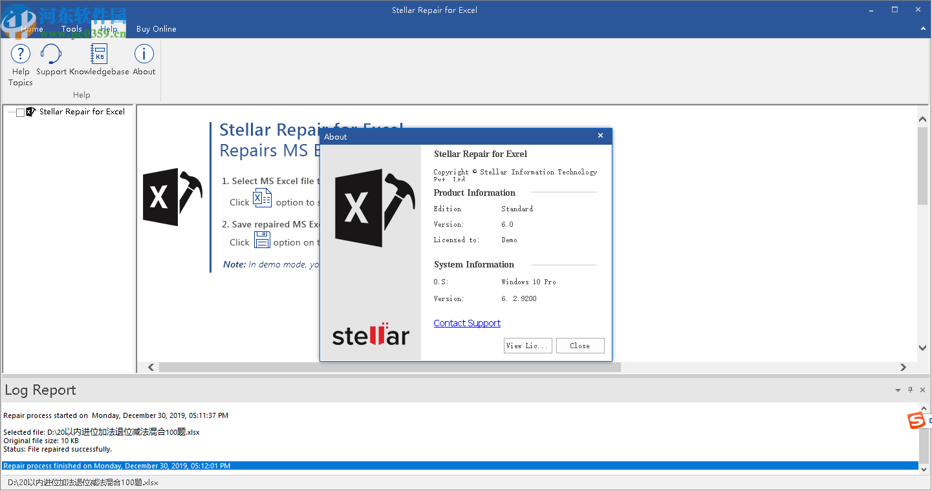Click the About info icon
This screenshot has height=491, width=932.
click(x=144, y=54)
